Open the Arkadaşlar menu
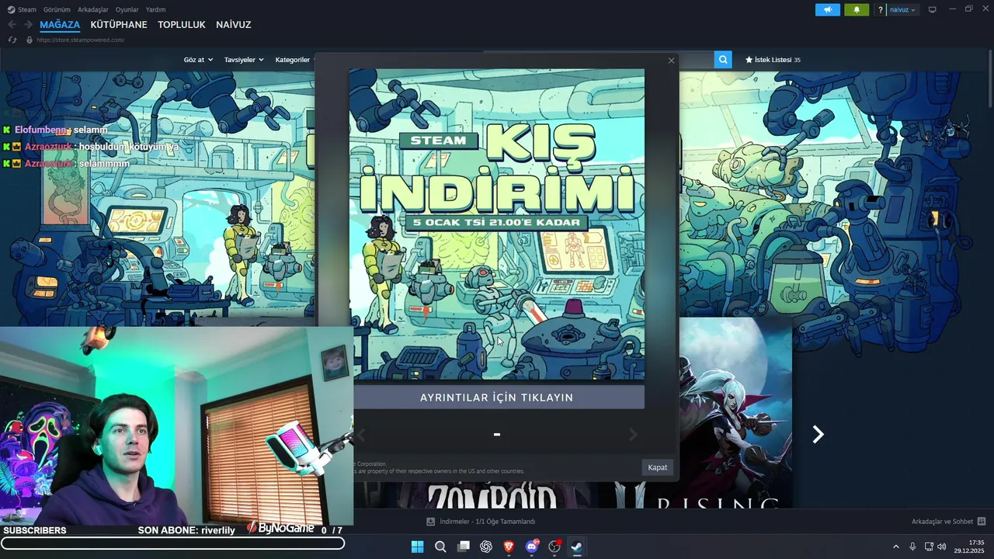 tap(93, 9)
